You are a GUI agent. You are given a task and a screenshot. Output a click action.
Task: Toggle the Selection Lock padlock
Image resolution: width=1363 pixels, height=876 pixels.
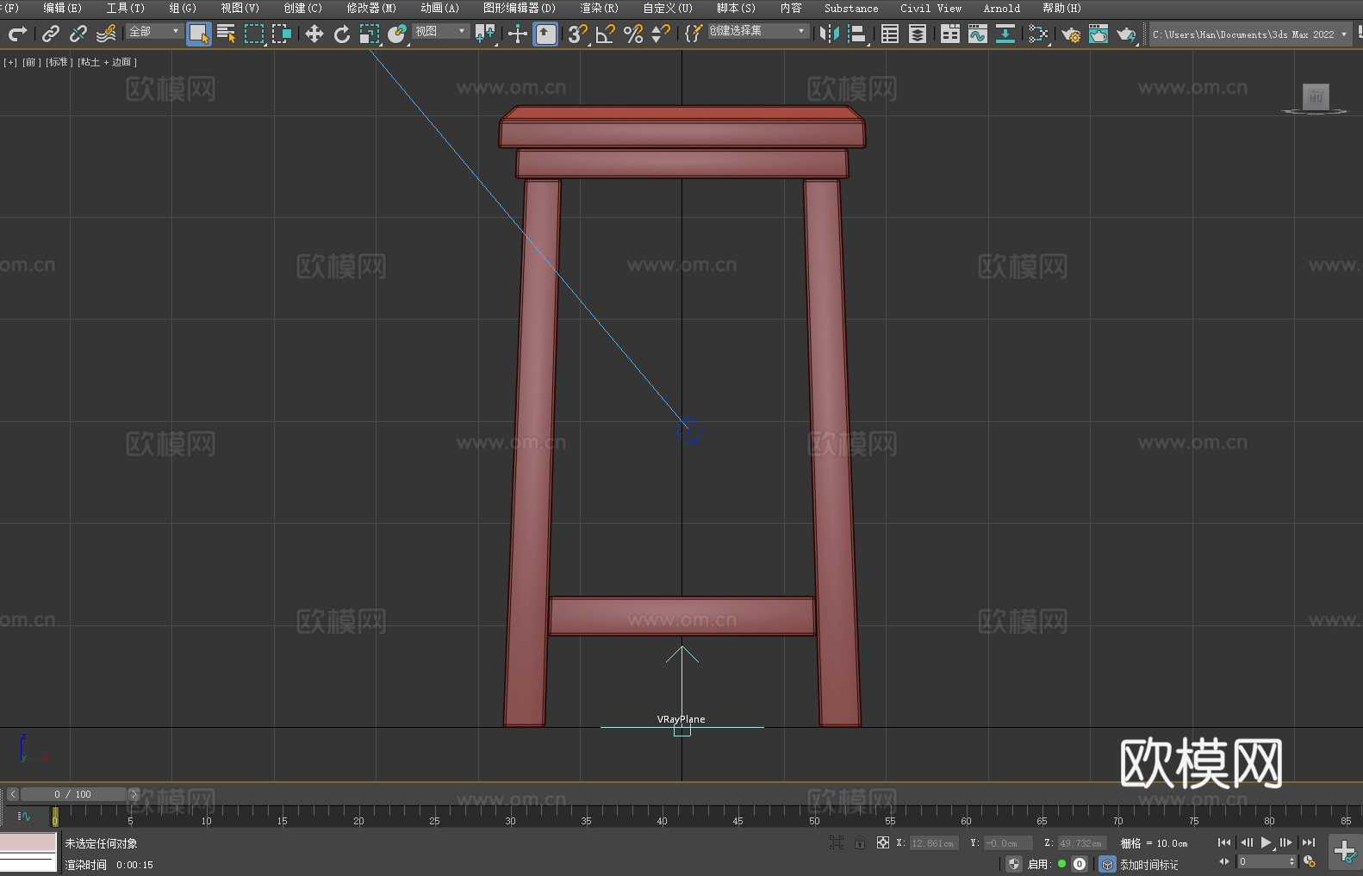tap(860, 842)
